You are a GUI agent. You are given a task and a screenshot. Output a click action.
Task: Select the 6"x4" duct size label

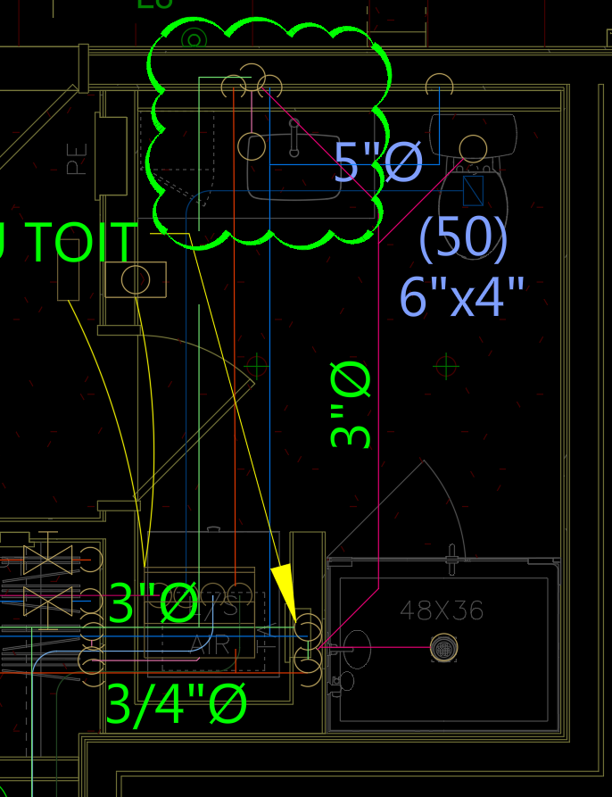(462, 296)
